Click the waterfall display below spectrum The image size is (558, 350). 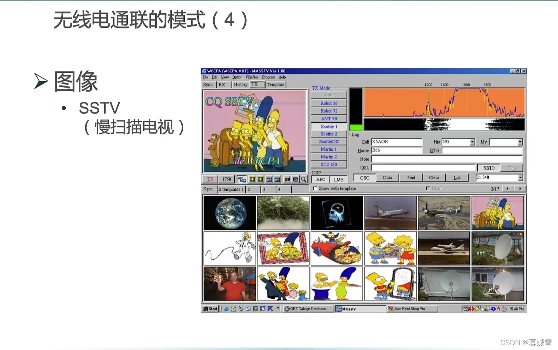tap(444, 124)
